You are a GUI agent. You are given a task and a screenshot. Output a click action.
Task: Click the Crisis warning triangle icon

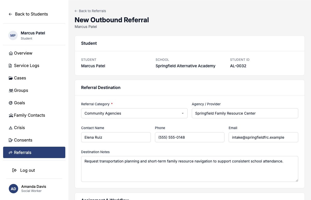(11, 128)
